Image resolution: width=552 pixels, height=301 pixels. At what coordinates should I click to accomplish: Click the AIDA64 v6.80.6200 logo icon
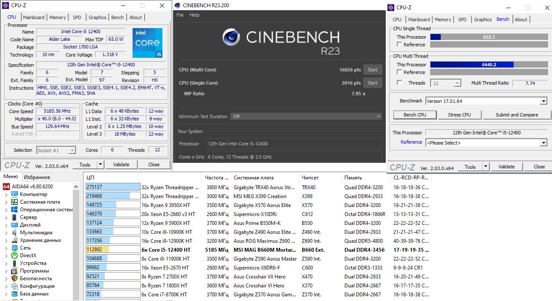coord(6,187)
